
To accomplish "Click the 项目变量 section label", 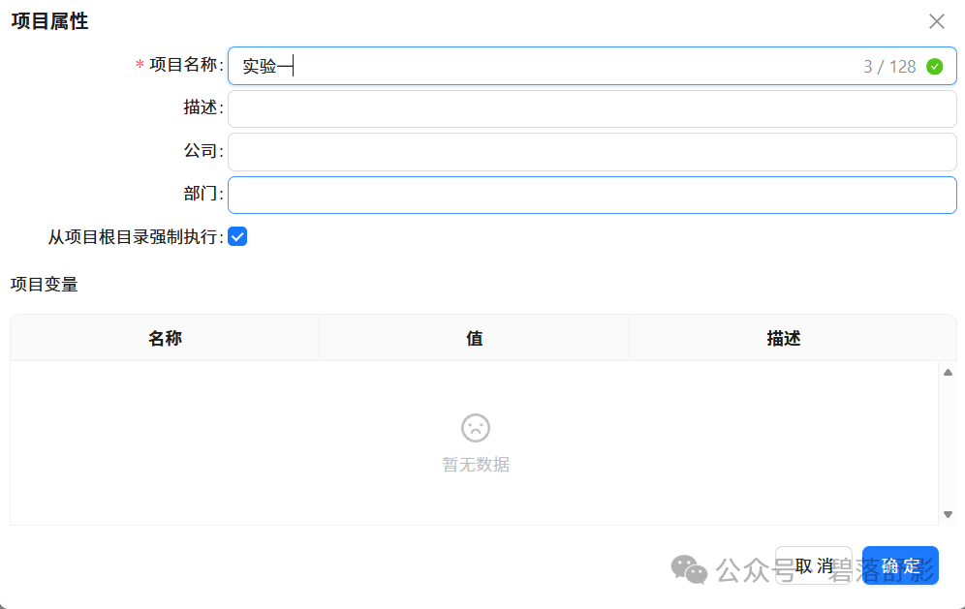I will pos(45,285).
